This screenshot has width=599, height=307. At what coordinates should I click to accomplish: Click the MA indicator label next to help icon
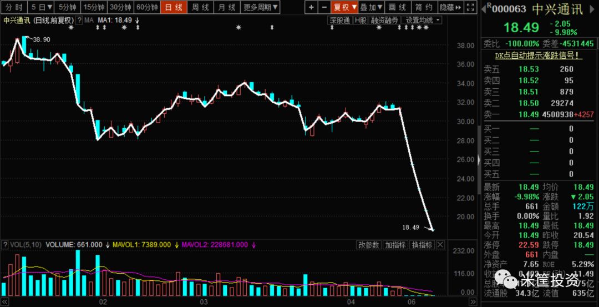89,20
